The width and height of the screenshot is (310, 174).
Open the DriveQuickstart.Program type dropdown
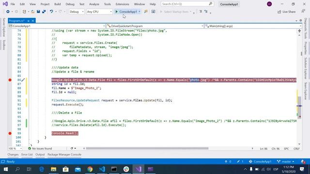coord(155,26)
